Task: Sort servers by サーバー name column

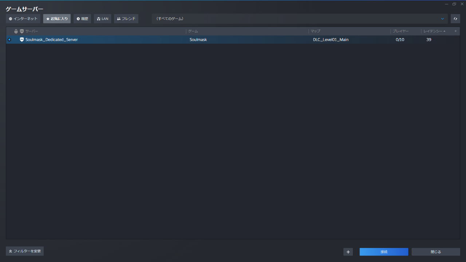Action: point(32,31)
